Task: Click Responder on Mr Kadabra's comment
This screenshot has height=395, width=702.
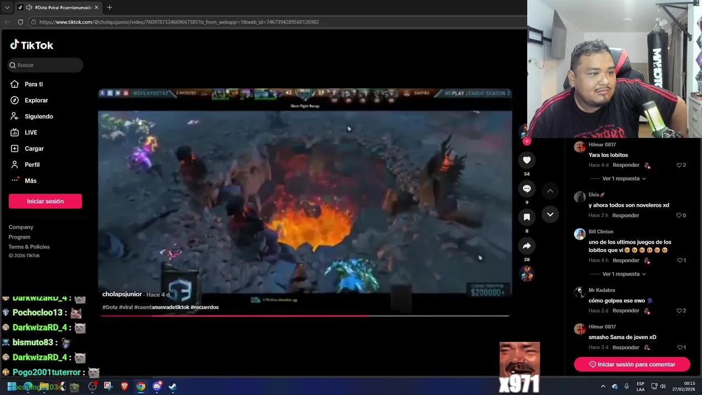Action: point(626,311)
